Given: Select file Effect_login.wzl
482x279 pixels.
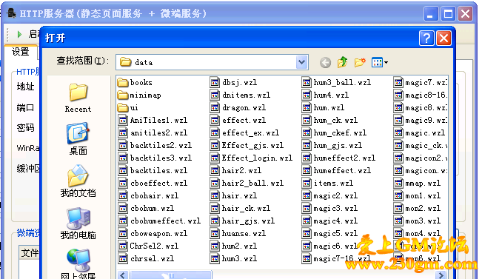Looking at the screenshot, I should pyautogui.click(x=252, y=158).
